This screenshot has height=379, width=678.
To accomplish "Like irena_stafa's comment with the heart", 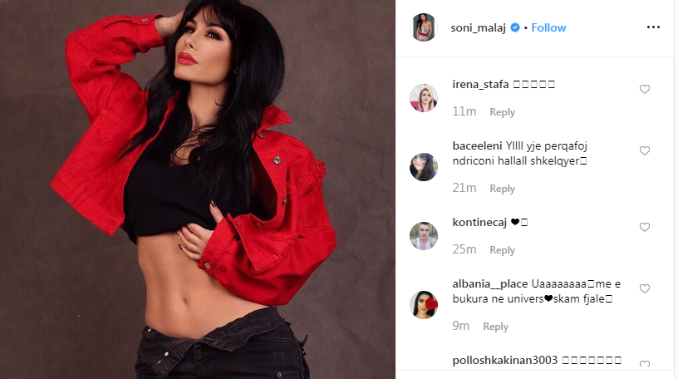I will 644,89.
